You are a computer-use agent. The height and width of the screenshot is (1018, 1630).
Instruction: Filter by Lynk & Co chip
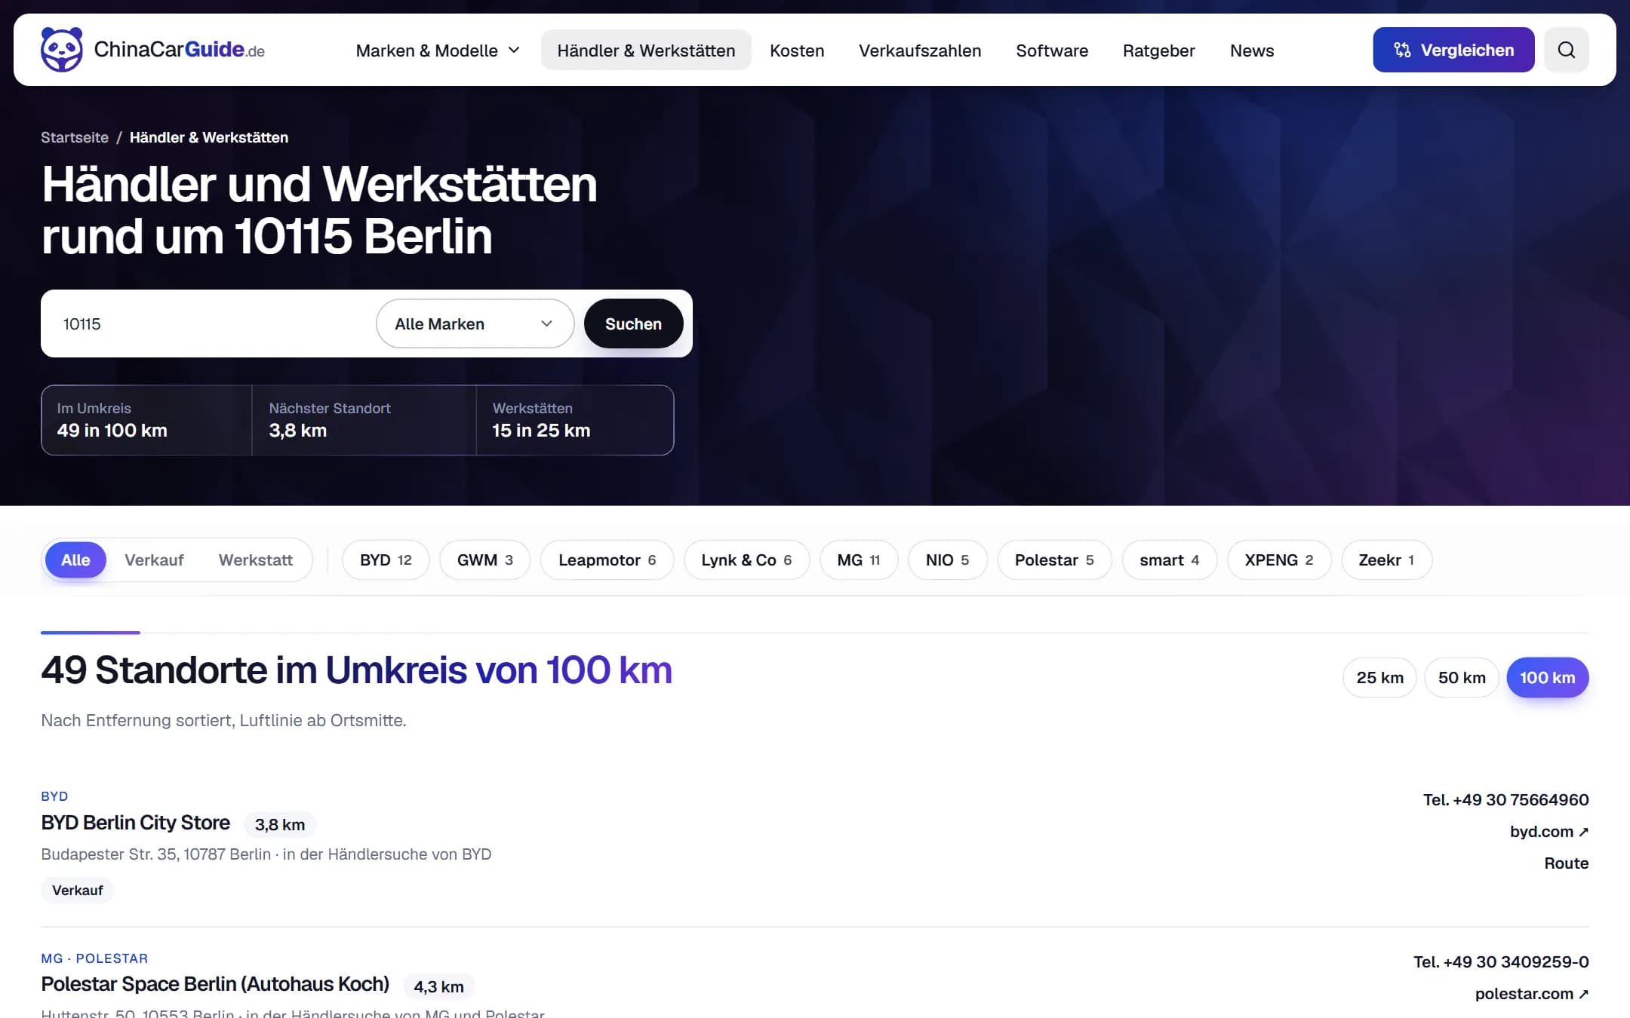tap(746, 560)
